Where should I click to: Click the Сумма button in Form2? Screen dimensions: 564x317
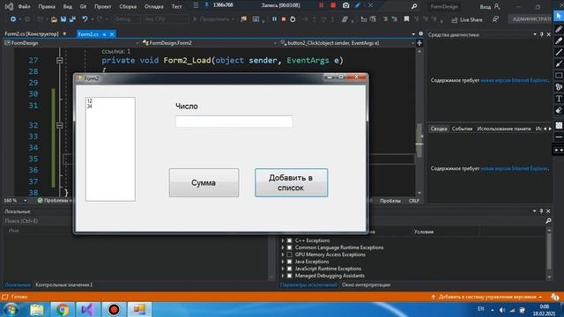pyautogui.click(x=204, y=182)
